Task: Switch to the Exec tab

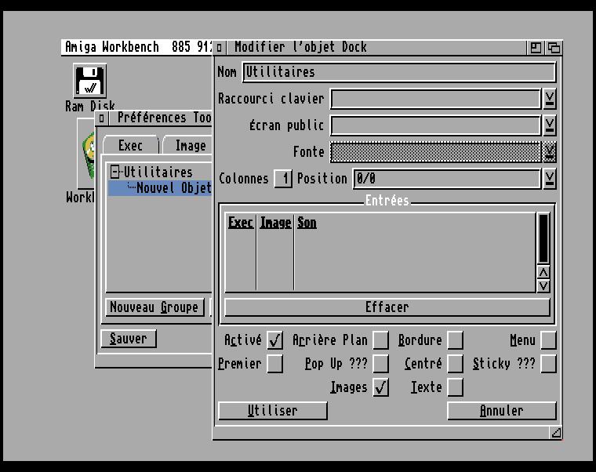Action: (130, 146)
